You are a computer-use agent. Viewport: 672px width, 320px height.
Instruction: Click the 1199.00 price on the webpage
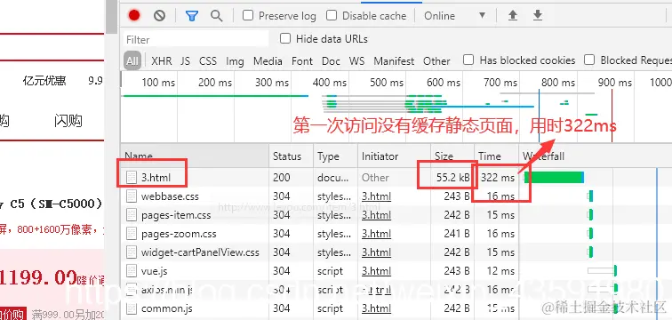coord(38,278)
